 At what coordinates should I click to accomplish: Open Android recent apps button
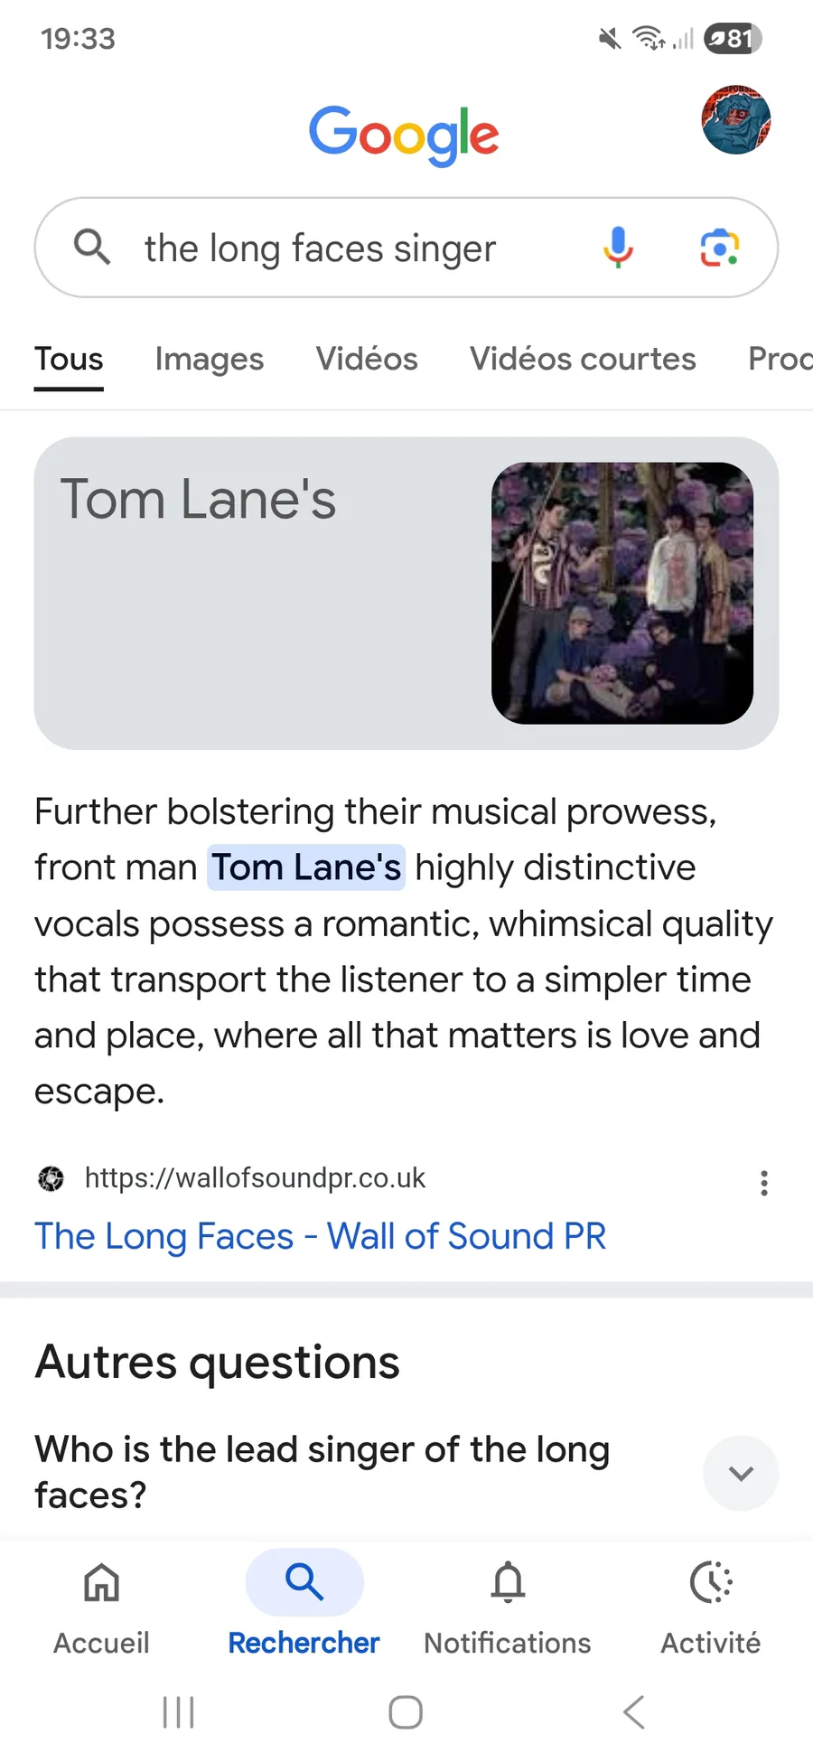coord(178,1711)
